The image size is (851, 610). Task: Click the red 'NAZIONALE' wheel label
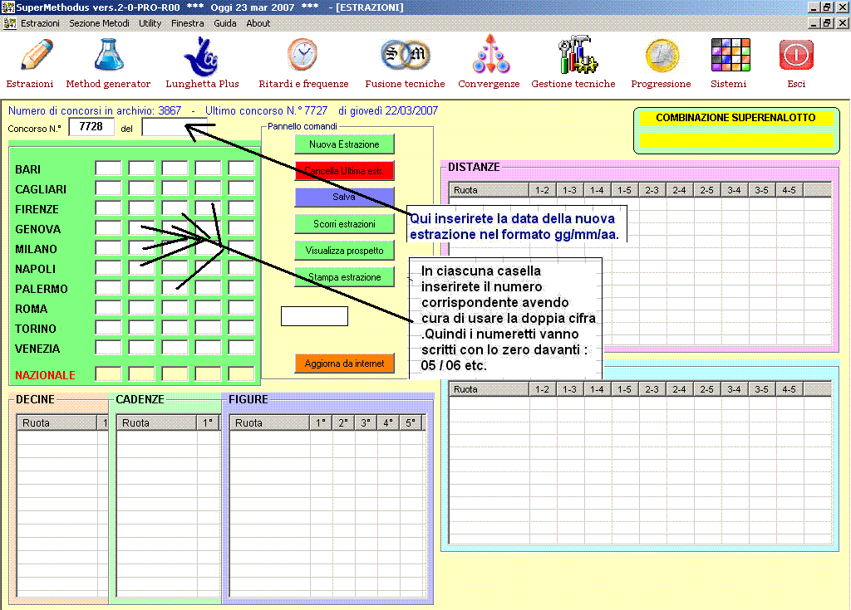45,375
